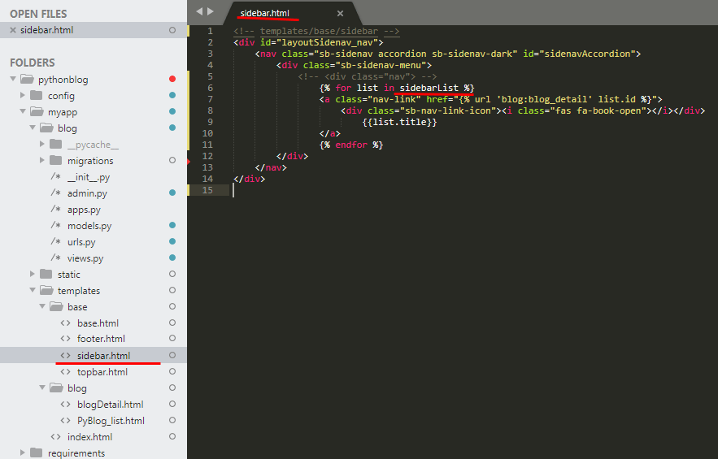The image size is (718, 459).
Task: Click the comment icon beside views.py
Action: click(55, 258)
